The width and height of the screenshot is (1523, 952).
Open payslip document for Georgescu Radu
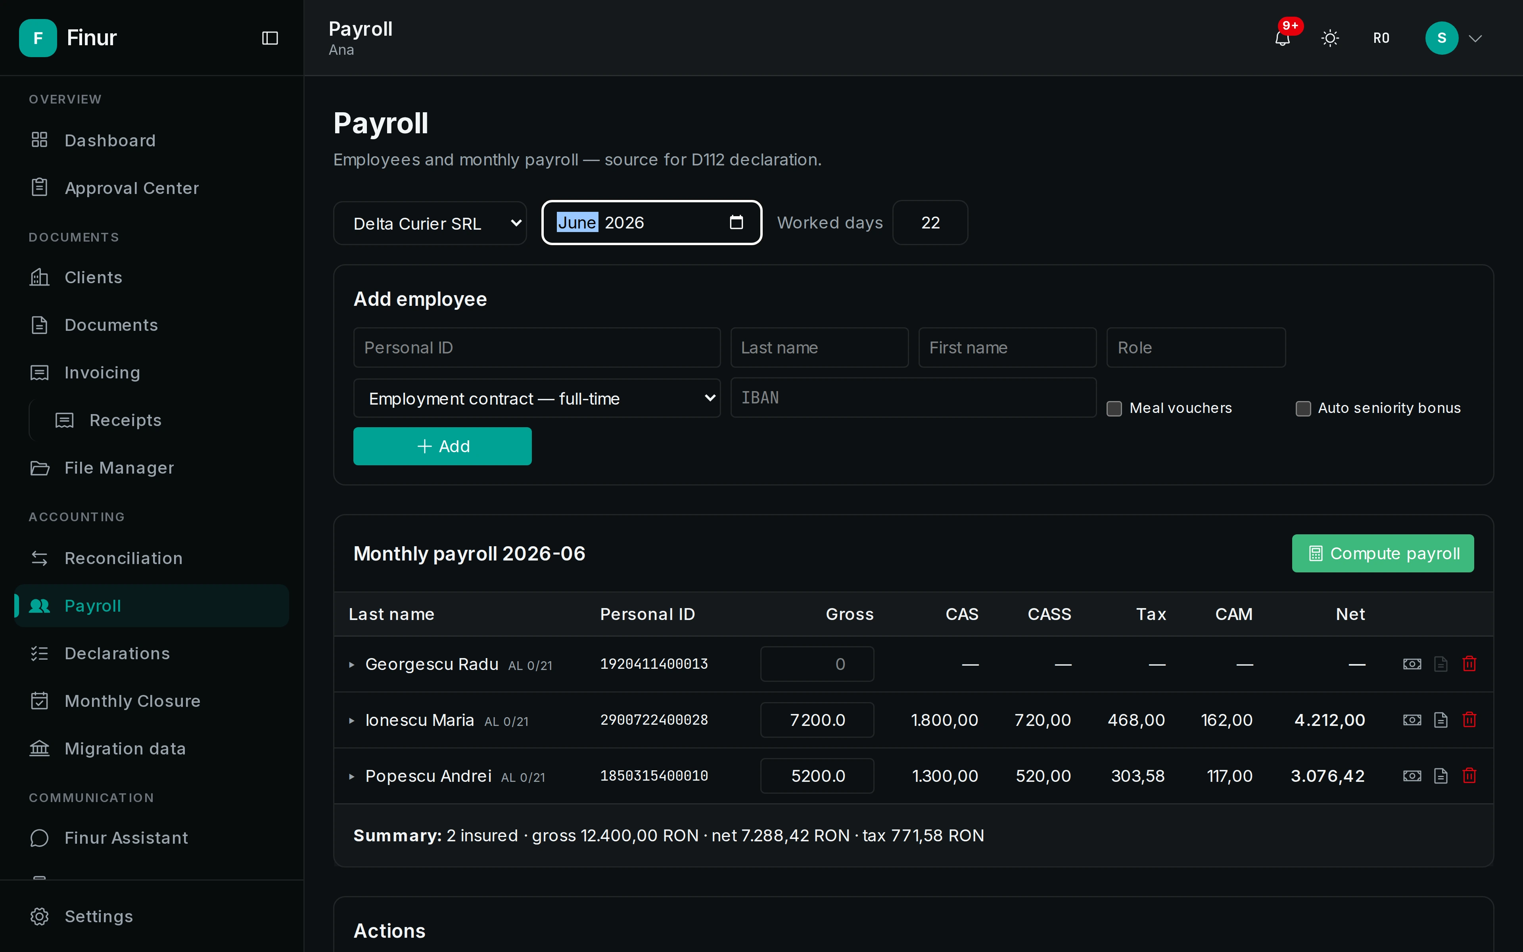point(1441,664)
